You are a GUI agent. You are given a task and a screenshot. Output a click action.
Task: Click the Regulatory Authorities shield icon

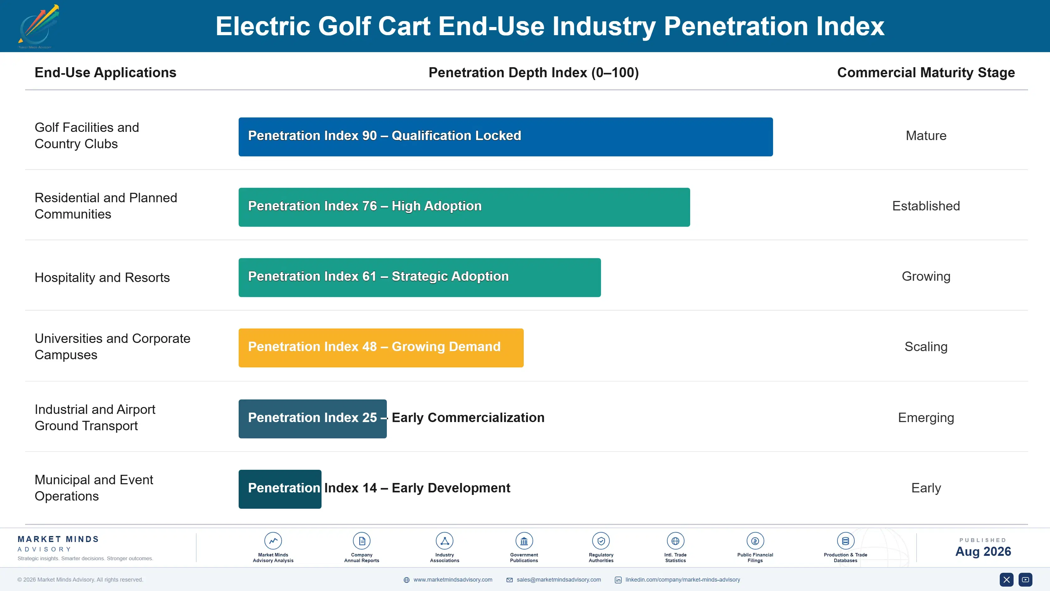click(601, 541)
